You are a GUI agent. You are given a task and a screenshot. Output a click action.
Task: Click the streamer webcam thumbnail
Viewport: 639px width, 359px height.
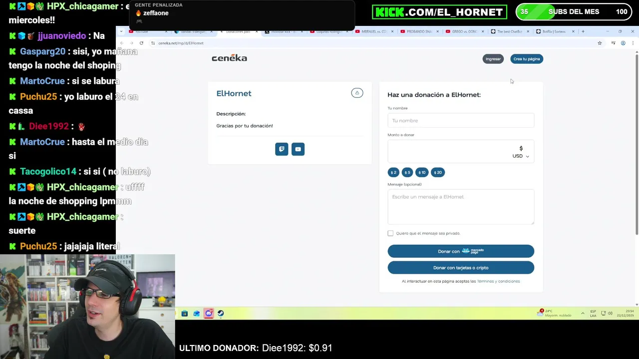pyautogui.click(x=87, y=307)
